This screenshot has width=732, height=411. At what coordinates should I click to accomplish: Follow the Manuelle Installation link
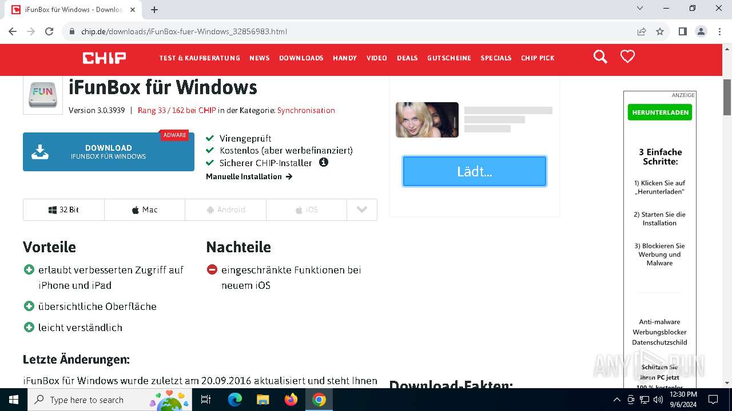tap(249, 176)
